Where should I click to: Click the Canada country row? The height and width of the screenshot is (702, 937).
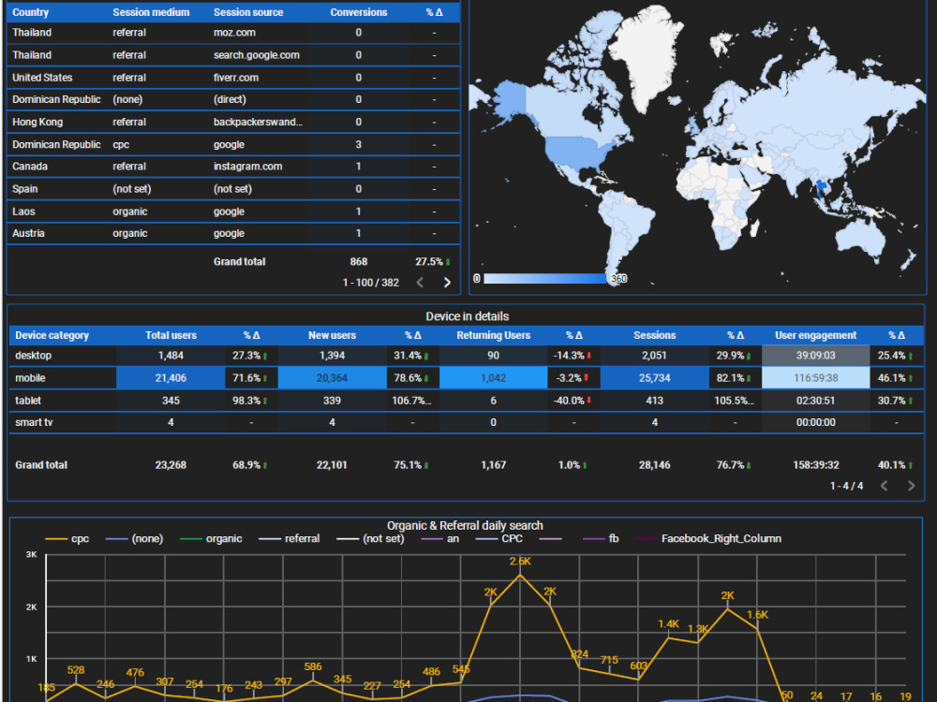click(x=233, y=167)
